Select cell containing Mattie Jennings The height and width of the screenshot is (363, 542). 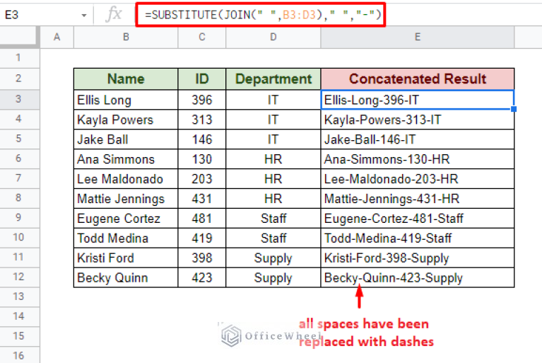tap(126, 199)
